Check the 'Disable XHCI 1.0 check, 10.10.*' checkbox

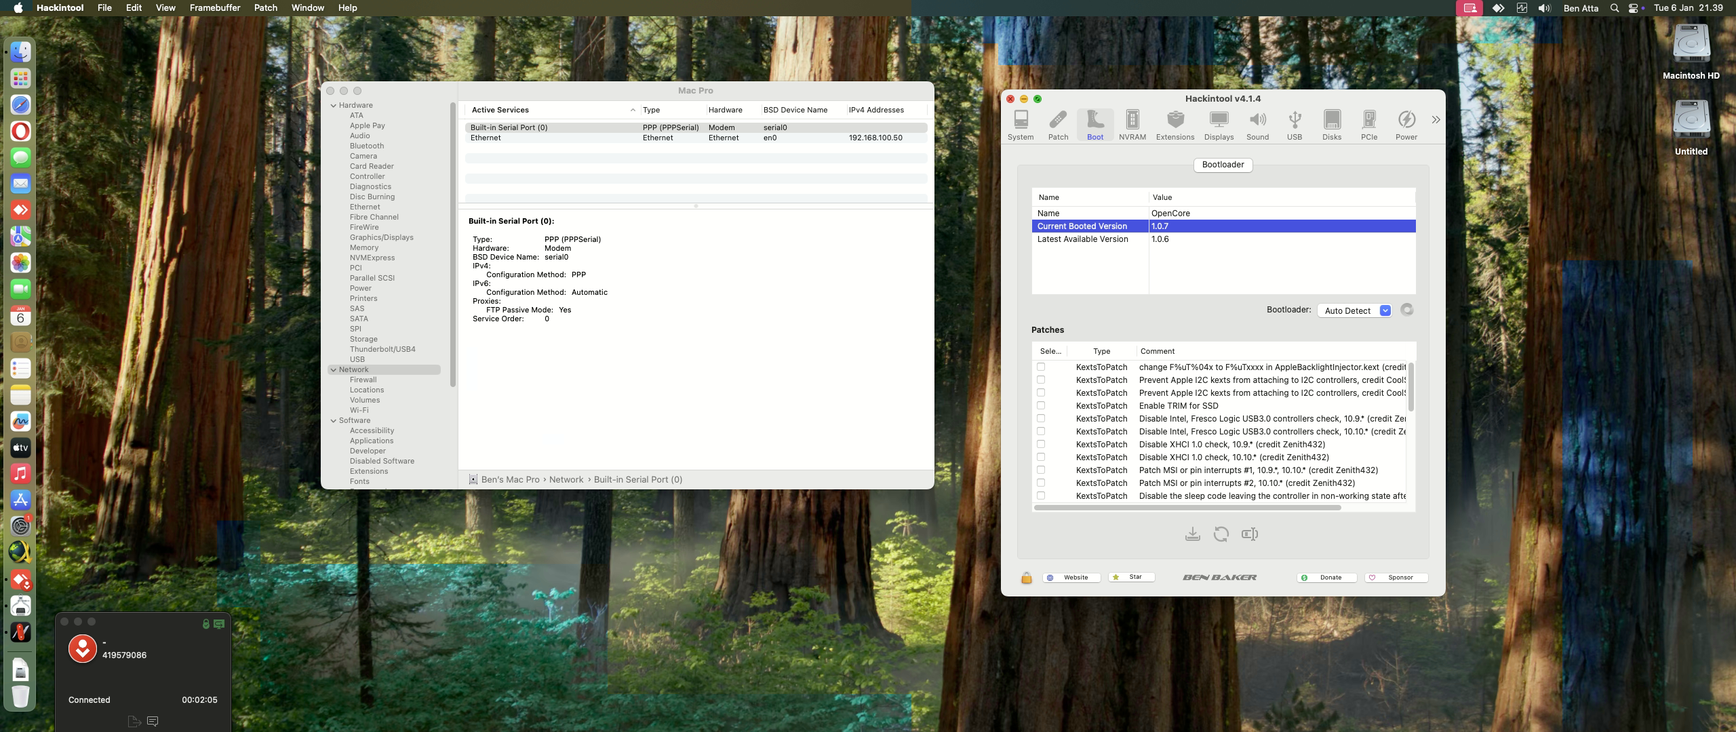1041,457
